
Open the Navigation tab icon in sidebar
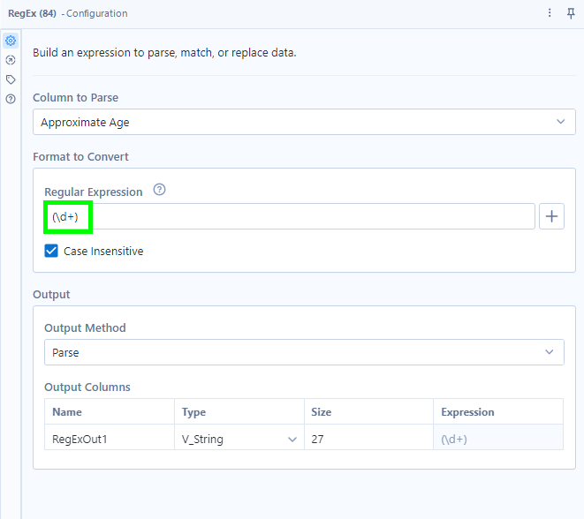(x=11, y=60)
